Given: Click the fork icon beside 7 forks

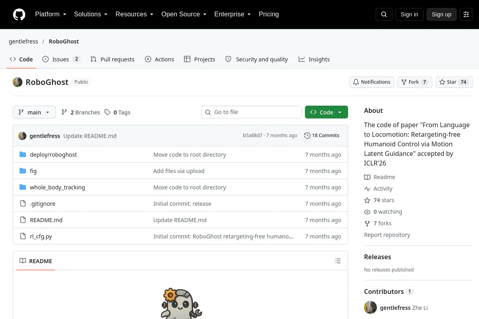Looking at the screenshot, I should coord(367,223).
